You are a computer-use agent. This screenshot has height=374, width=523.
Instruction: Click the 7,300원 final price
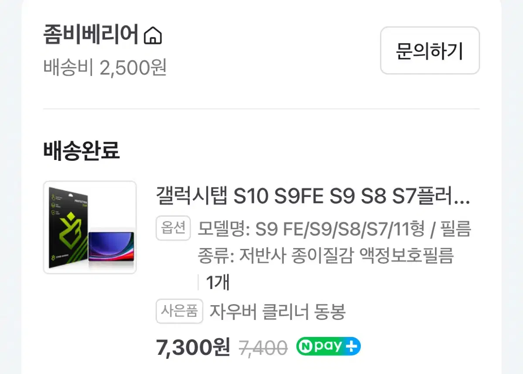point(193,347)
